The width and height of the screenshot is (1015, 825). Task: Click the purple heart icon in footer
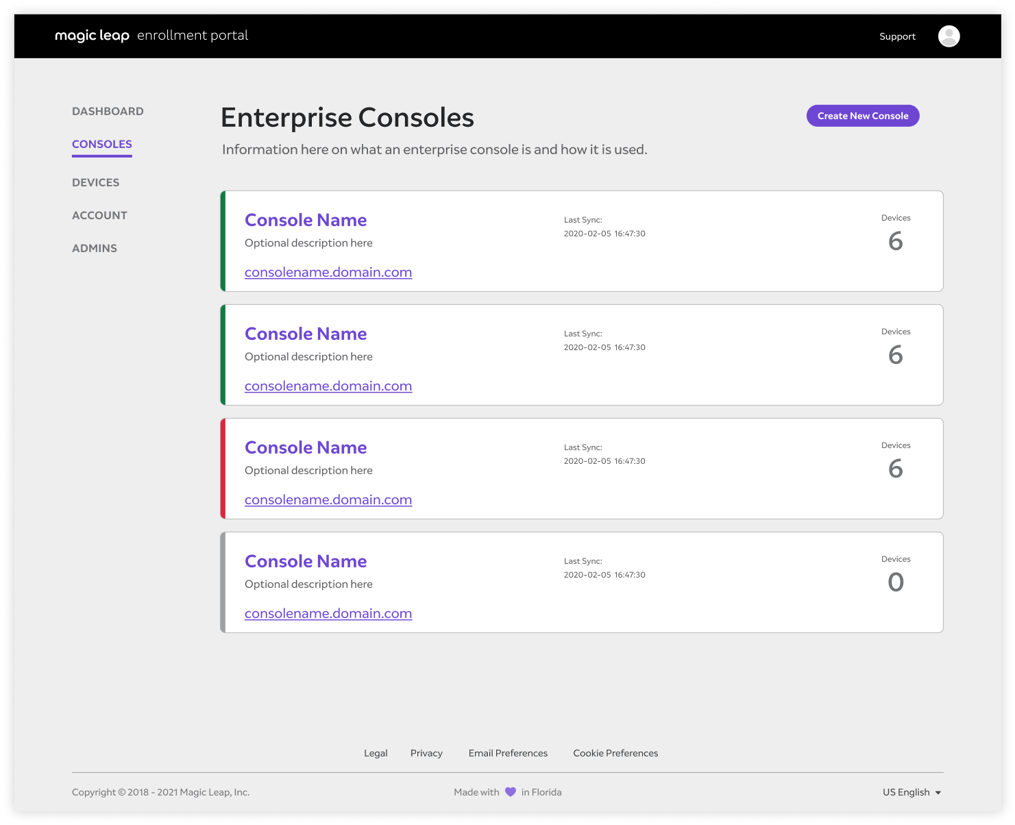(x=510, y=792)
